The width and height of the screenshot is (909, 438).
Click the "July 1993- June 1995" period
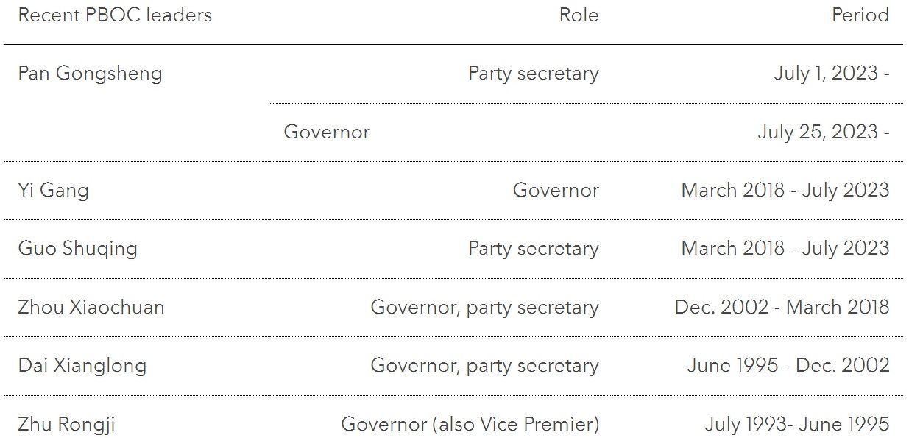click(x=796, y=424)
